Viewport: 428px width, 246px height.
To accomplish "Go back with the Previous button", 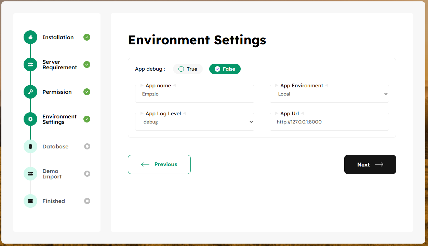I will [159, 164].
